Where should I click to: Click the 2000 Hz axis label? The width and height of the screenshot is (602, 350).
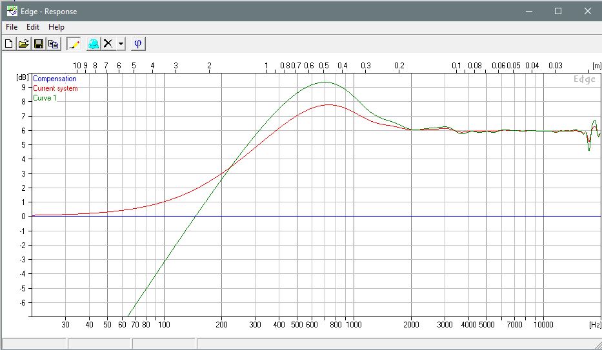coord(411,325)
